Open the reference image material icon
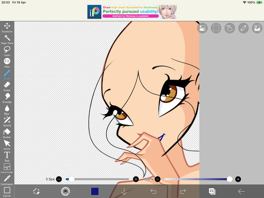Viewport: 264px width, 198px height. 257,28
